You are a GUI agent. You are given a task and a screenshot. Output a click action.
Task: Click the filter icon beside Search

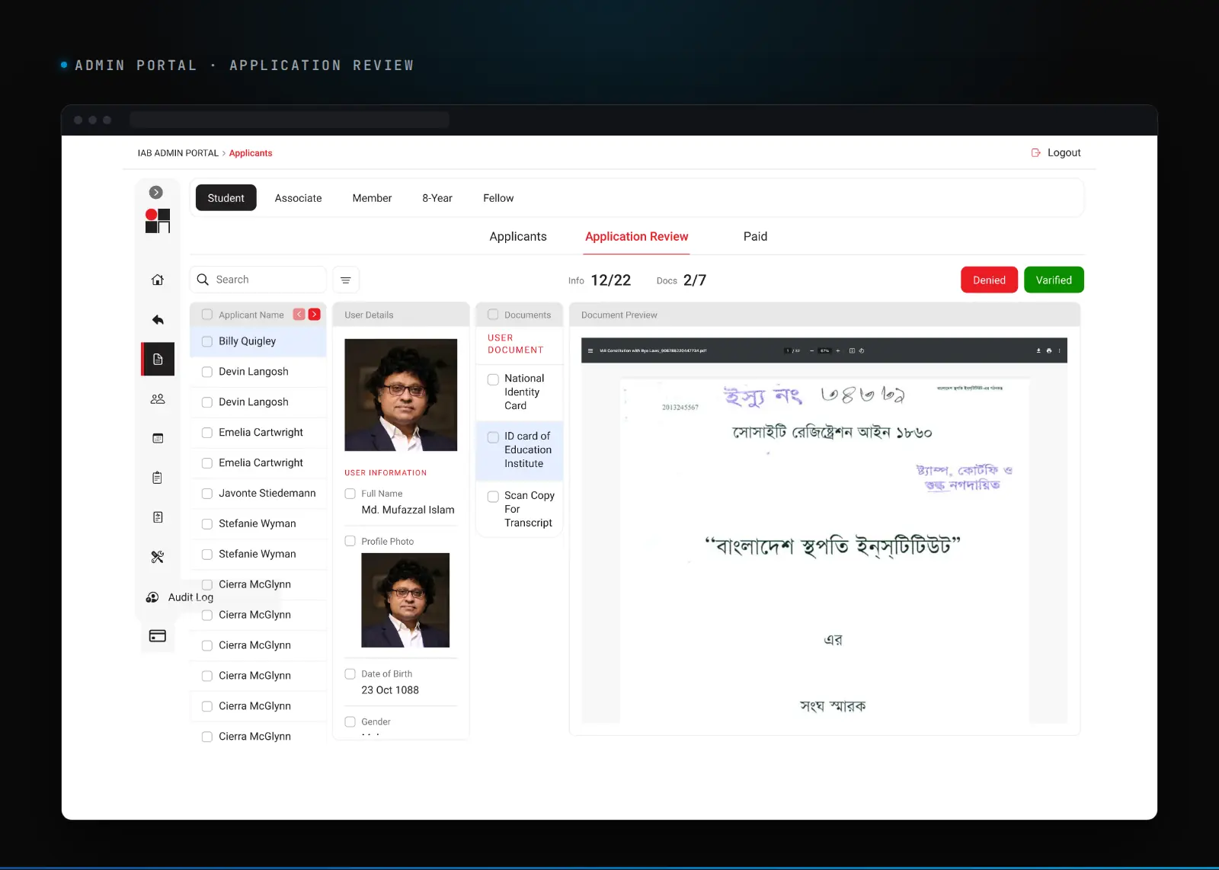point(346,280)
